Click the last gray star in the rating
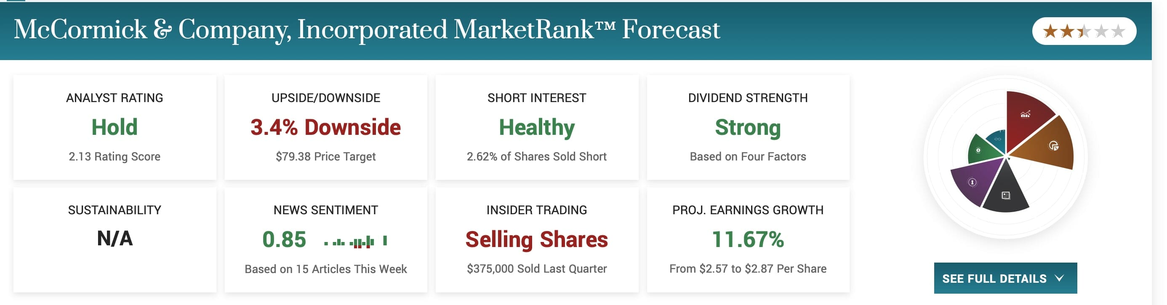Screen dimensions: 1167x305 click(1118, 31)
